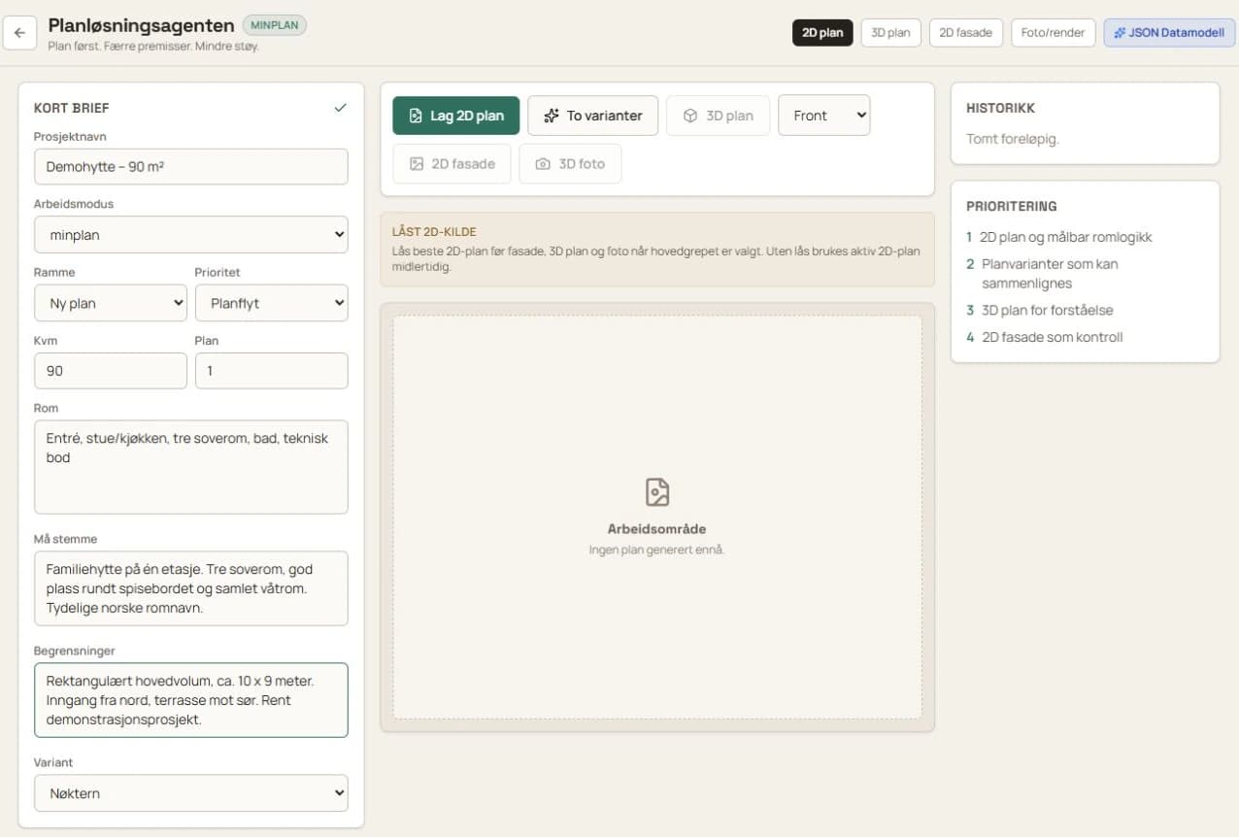Click the Arbeidsområde placeholder image icon

pyautogui.click(x=657, y=492)
